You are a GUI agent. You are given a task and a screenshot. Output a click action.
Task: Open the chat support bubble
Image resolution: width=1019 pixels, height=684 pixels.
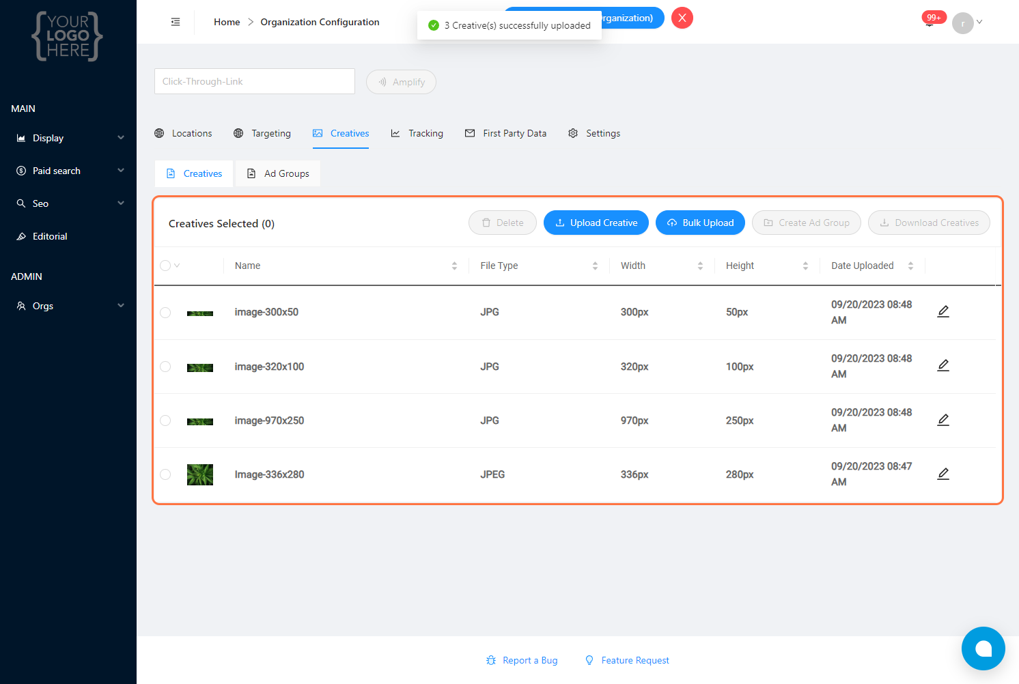click(x=983, y=649)
